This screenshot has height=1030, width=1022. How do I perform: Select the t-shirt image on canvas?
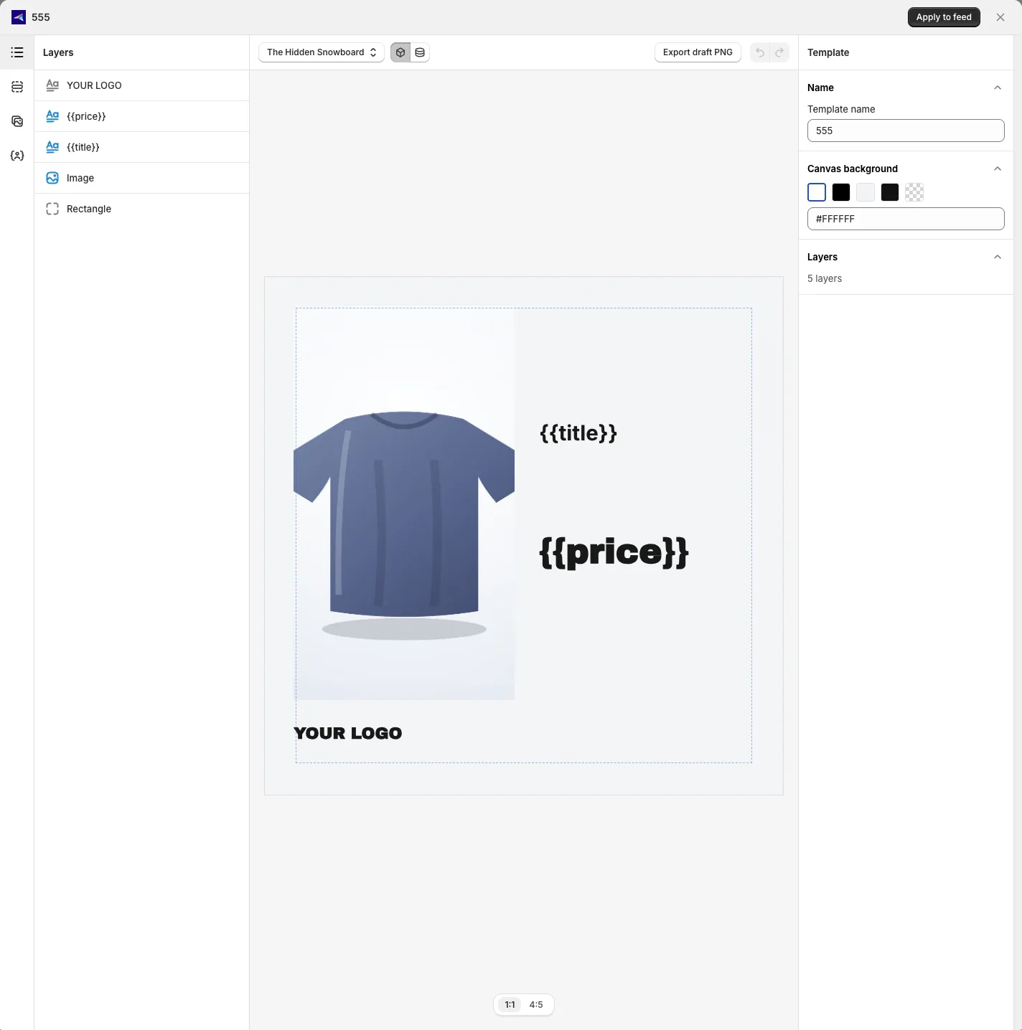point(404,504)
